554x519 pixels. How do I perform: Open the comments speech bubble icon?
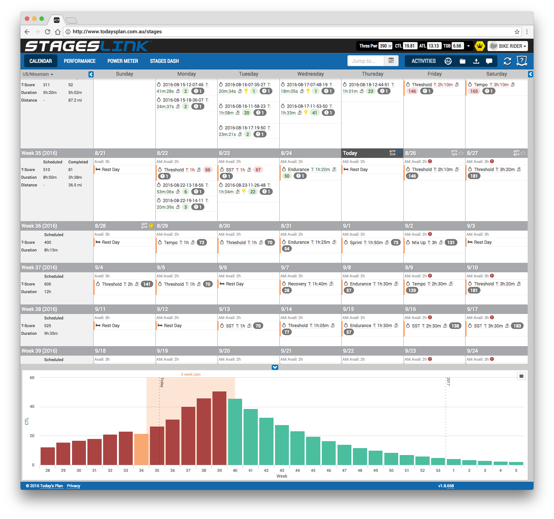tap(489, 61)
